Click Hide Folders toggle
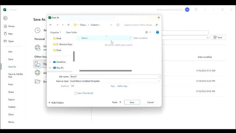 [56, 103]
